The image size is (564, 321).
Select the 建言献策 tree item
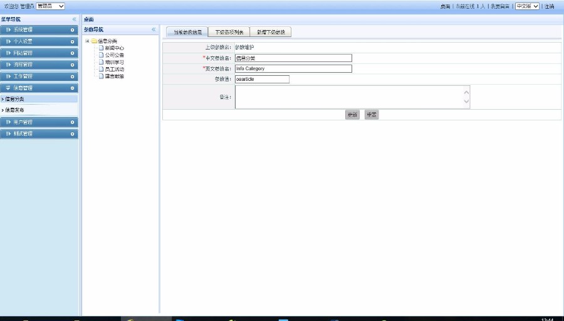(115, 76)
